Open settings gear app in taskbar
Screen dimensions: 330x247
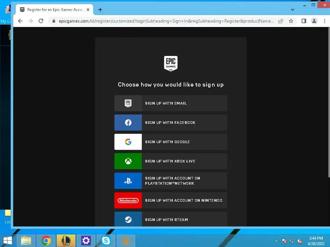point(86,241)
